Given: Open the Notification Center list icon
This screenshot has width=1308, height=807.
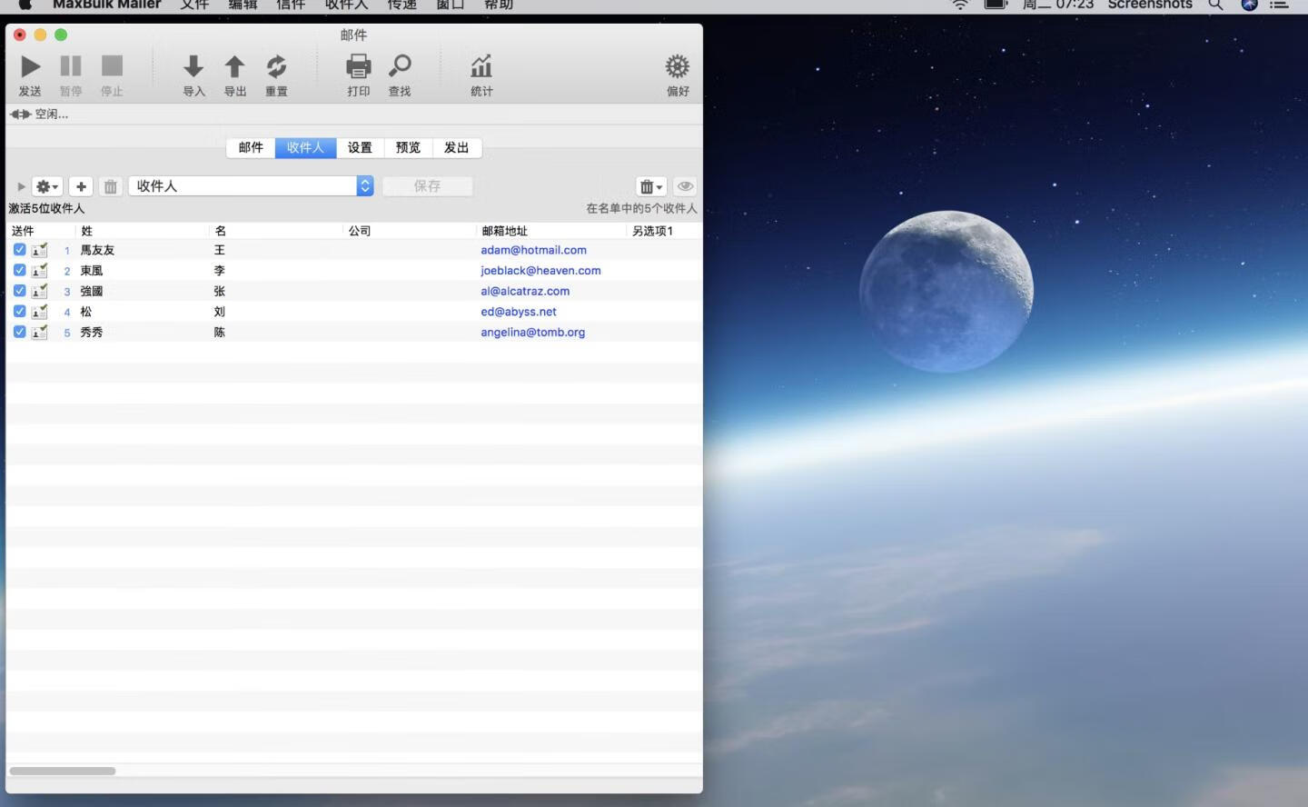Looking at the screenshot, I should [1279, 5].
